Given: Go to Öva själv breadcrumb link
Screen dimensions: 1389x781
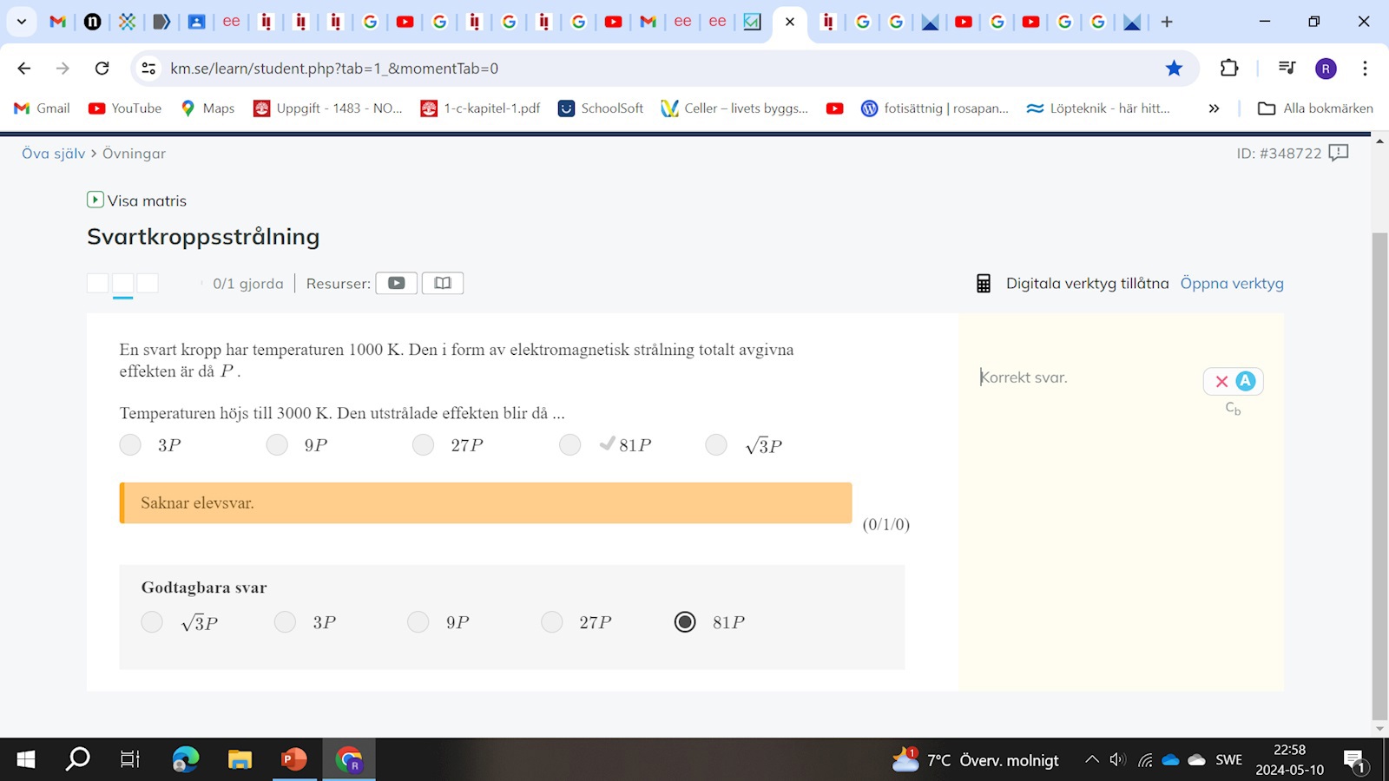Looking at the screenshot, I should pyautogui.click(x=53, y=154).
